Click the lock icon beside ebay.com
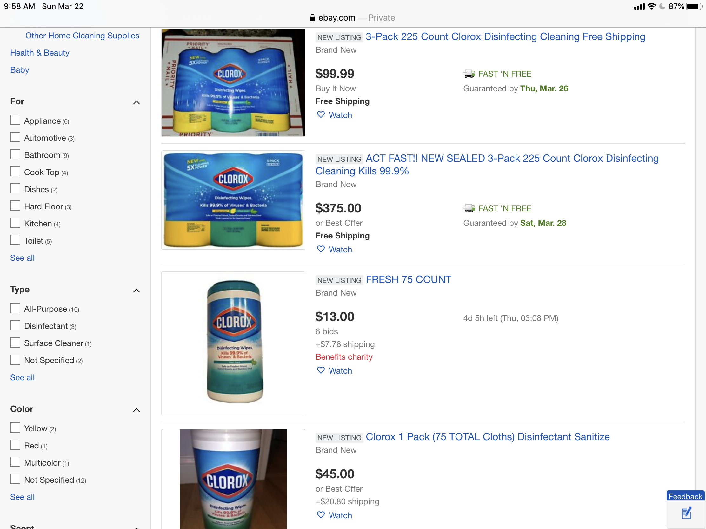Image resolution: width=706 pixels, height=529 pixels. [312, 18]
